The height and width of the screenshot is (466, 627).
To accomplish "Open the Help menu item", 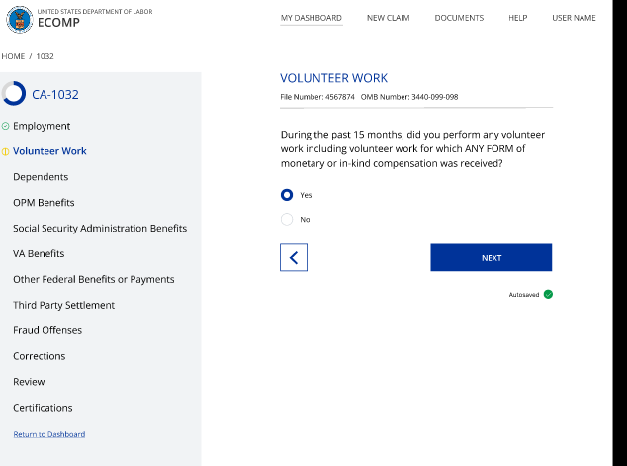I will coord(517,18).
